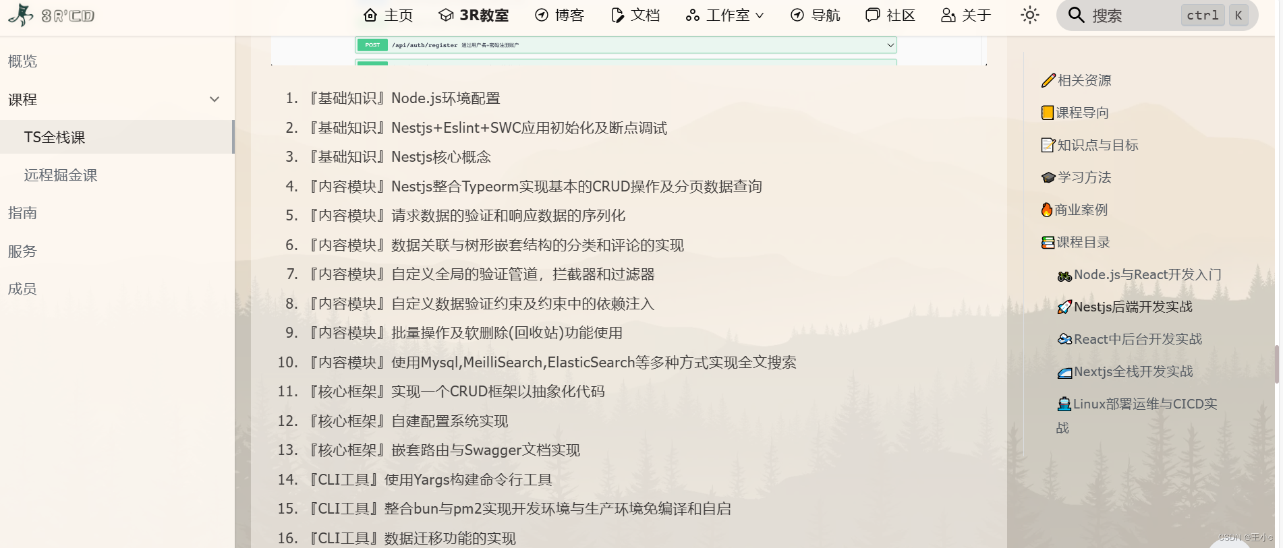The image size is (1283, 548).
Task: Click the 搜索 search field
Action: click(1158, 15)
